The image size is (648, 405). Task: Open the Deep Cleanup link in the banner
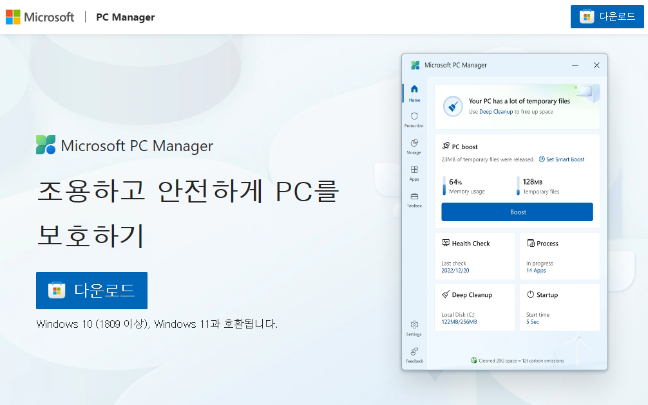[496, 112]
